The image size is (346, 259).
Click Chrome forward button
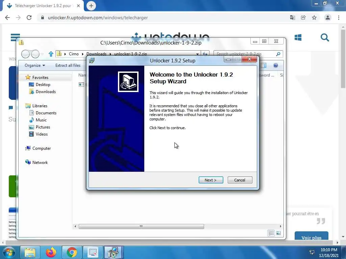pos(18,18)
